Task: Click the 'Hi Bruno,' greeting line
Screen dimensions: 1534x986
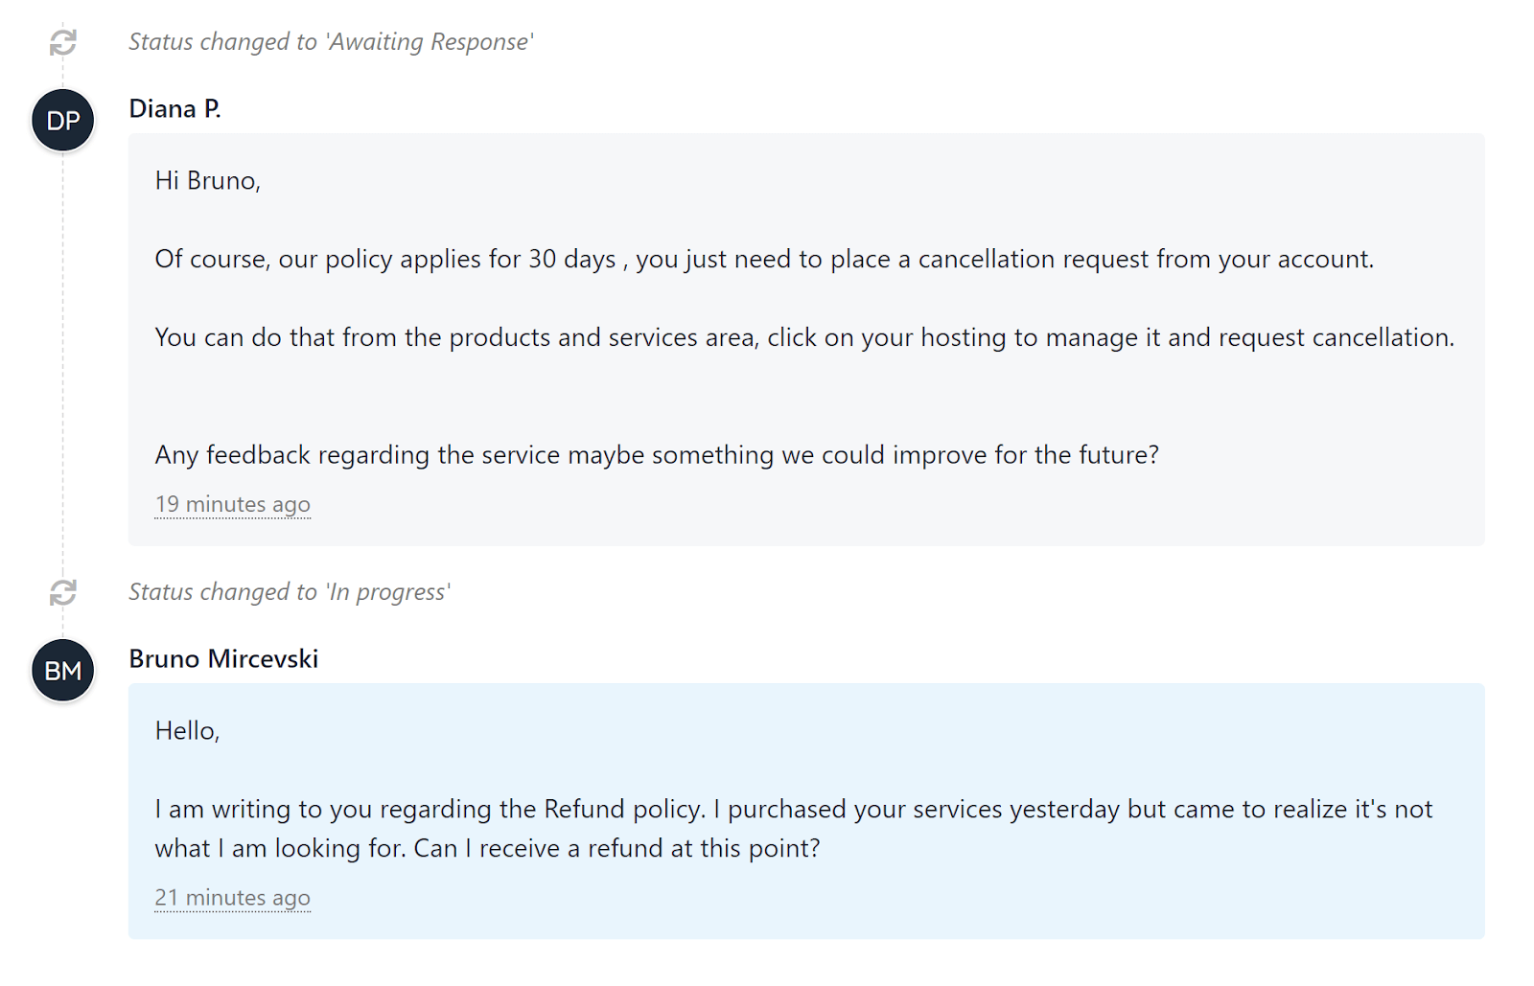Action: click(208, 181)
